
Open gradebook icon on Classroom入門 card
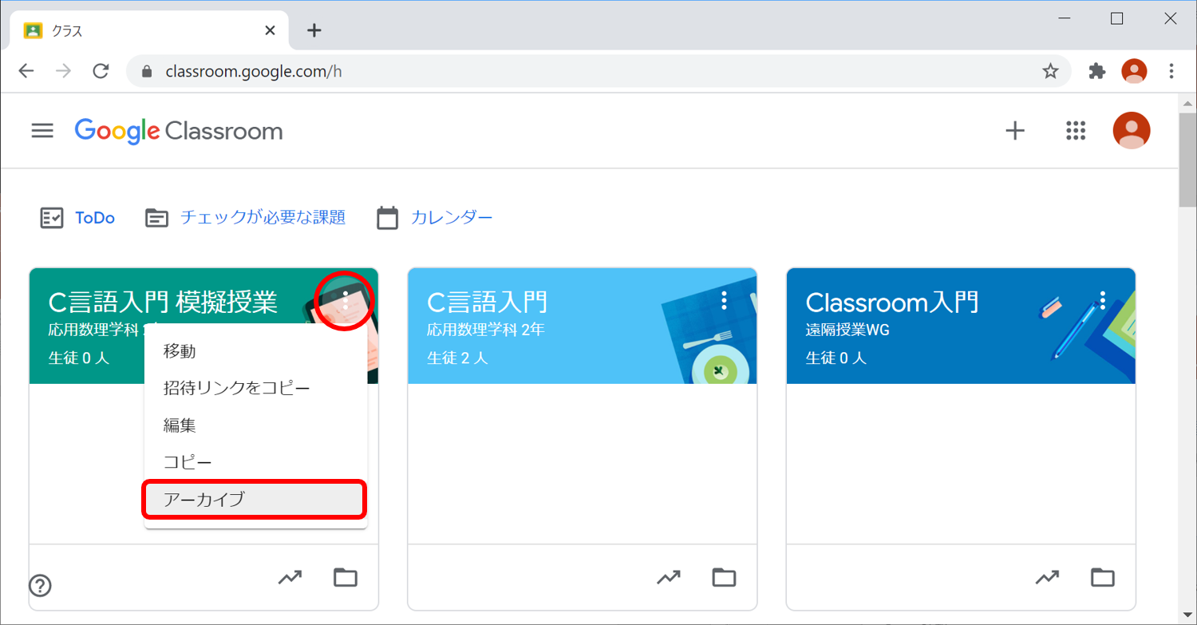coord(1047,577)
